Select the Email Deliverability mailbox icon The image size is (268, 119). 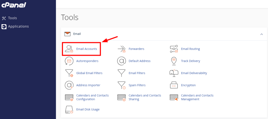174,73
